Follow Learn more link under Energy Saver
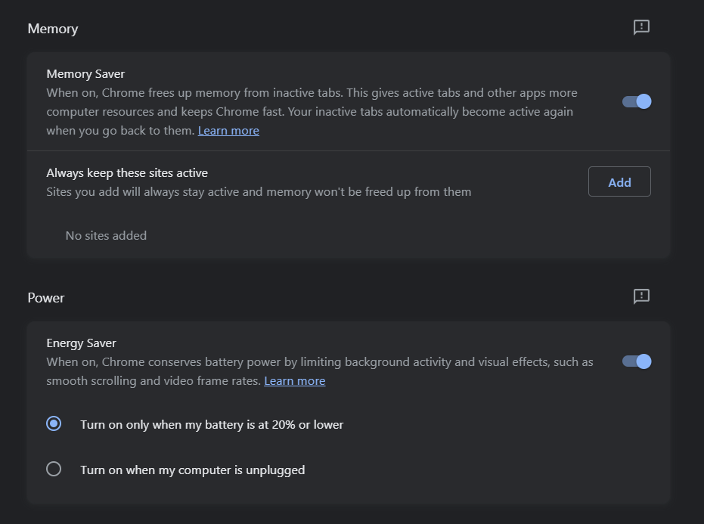 [294, 381]
